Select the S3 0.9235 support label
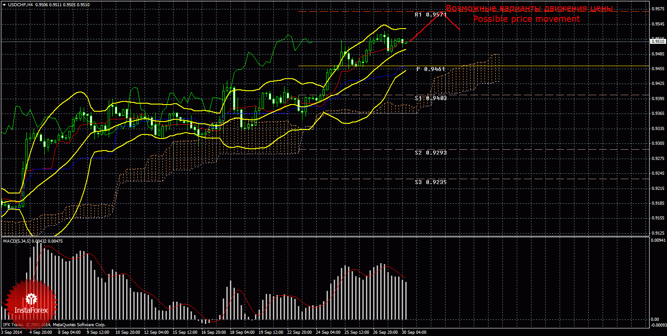Screen dimensions: 667x336 coord(430,182)
